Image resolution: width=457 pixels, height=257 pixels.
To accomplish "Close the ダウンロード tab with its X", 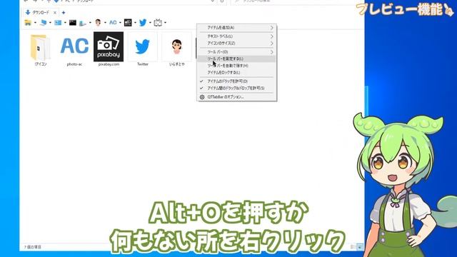I will point(55,13).
